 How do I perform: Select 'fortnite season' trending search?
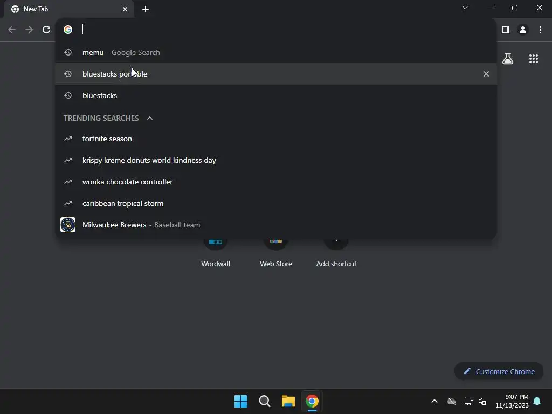[276, 139]
